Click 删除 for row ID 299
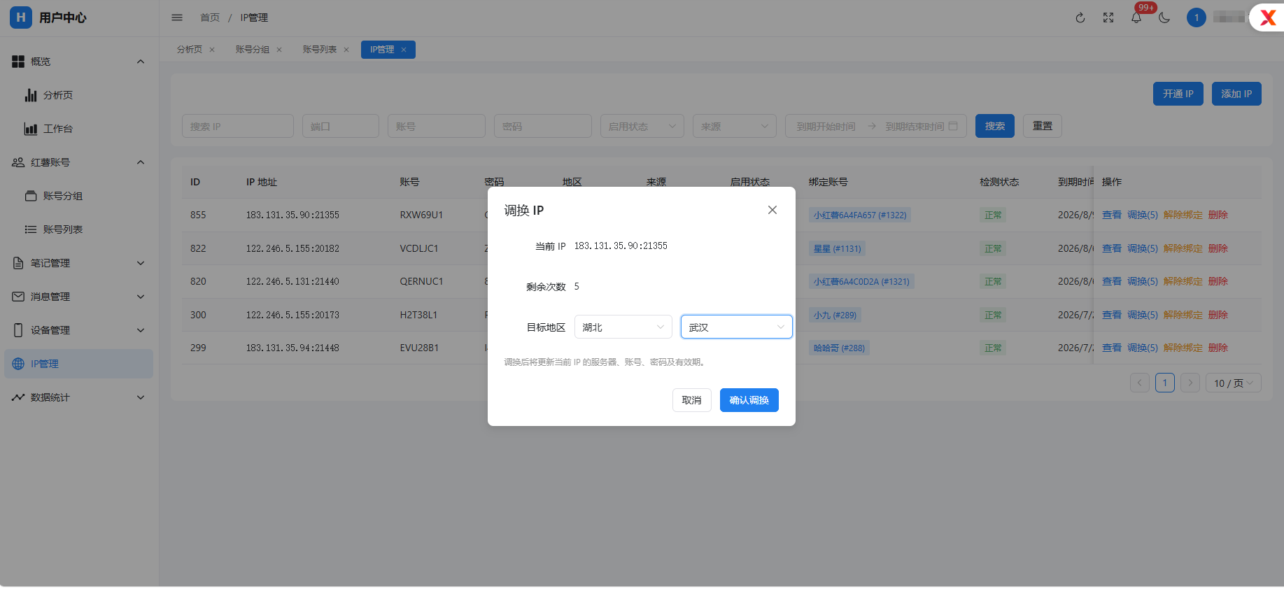The width and height of the screenshot is (1284, 589). pos(1218,348)
